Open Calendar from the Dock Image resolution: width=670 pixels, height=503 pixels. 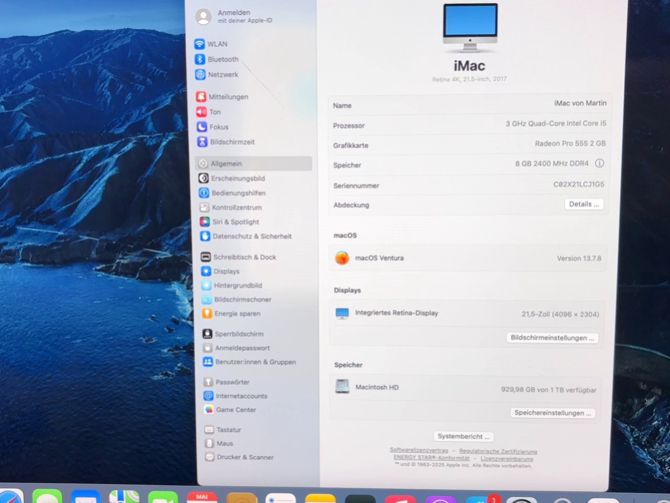202,497
